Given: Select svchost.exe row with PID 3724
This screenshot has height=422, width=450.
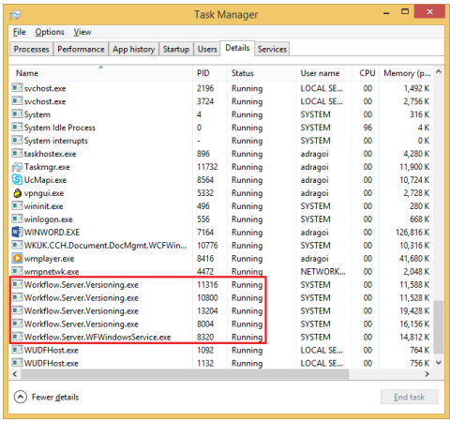Looking at the screenshot, I should pyautogui.click(x=221, y=101).
